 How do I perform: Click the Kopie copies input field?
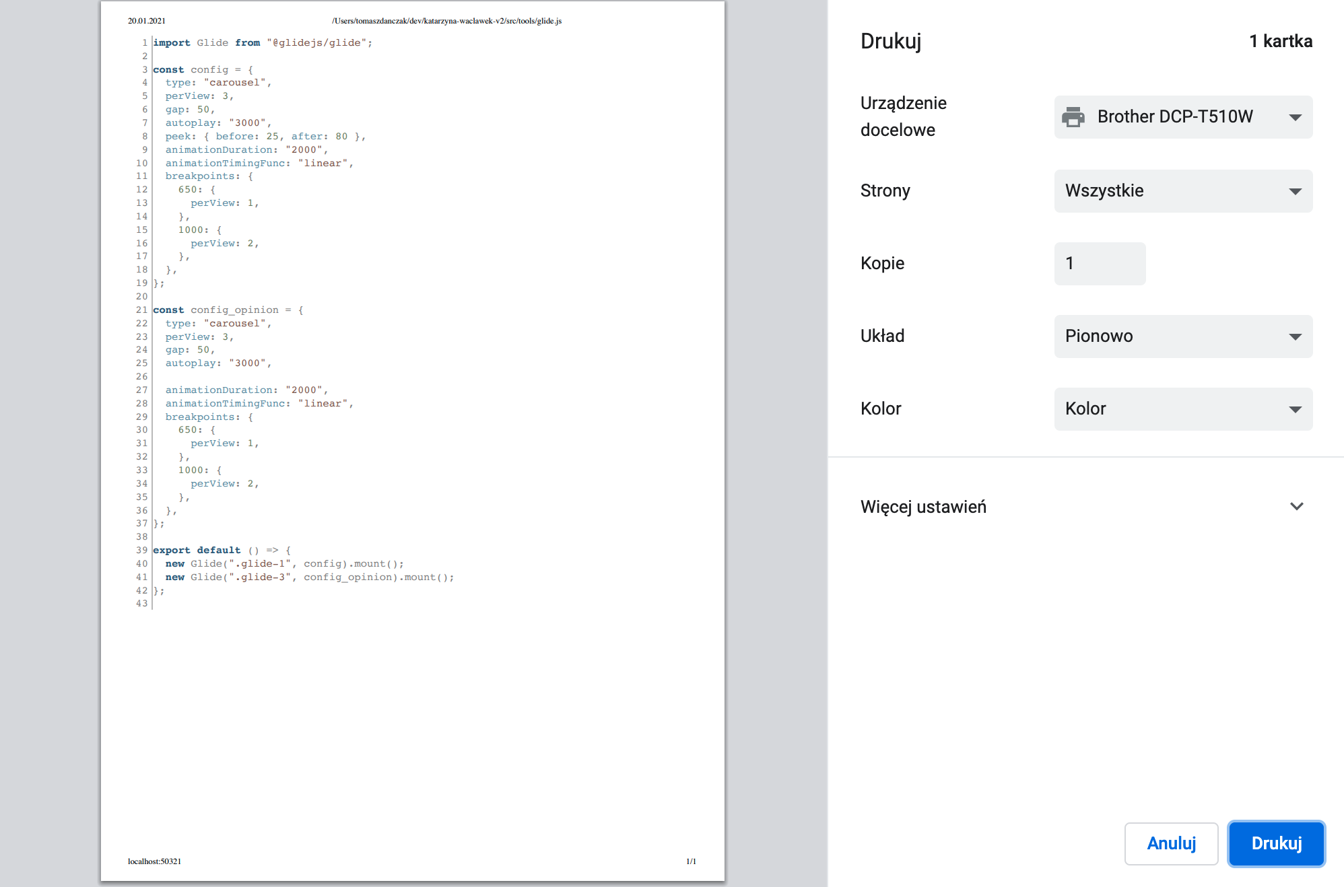tap(1100, 264)
